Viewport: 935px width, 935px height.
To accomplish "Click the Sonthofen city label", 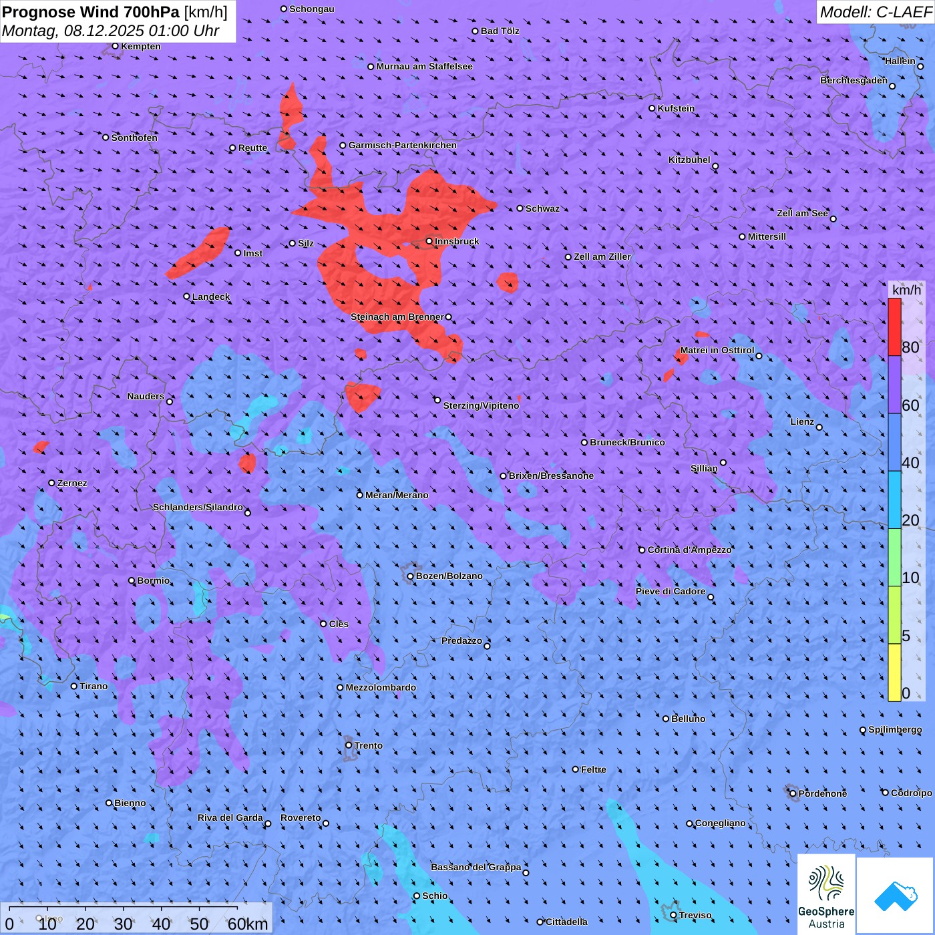I will click(134, 138).
